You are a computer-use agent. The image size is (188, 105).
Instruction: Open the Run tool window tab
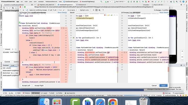pos(11,93)
